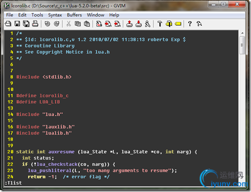Viewport: 251px width, 192px height.
Task: Click the scrollbar up arrow
Action: [x=243, y=33]
